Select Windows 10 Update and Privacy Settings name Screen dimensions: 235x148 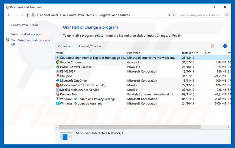pyautogui.click(x=88, y=99)
